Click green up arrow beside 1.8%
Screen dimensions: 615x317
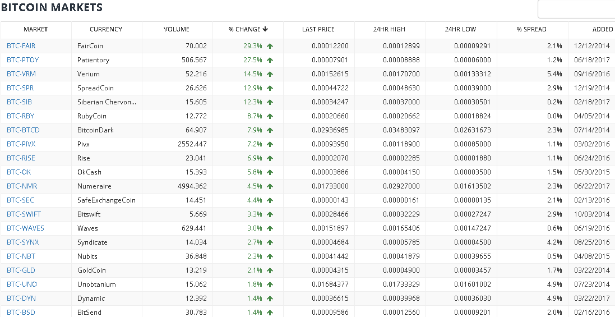pyautogui.click(x=270, y=284)
